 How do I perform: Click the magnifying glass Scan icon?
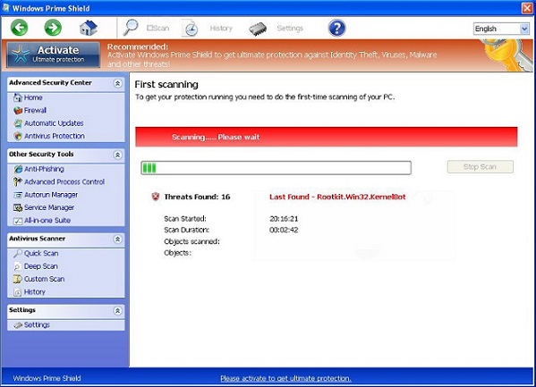[131, 28]
